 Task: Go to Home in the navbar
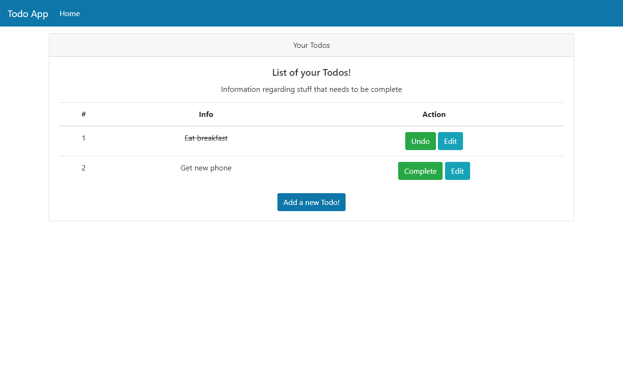pos(70,14)
